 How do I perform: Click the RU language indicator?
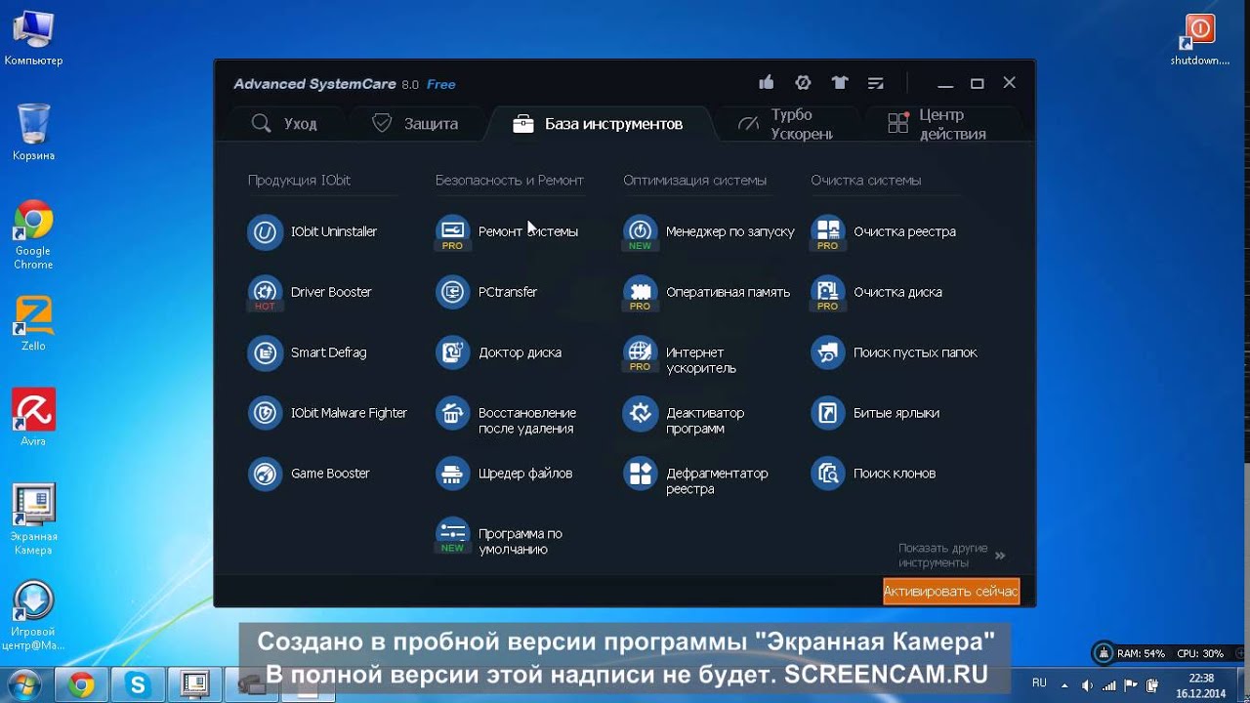1039,682
